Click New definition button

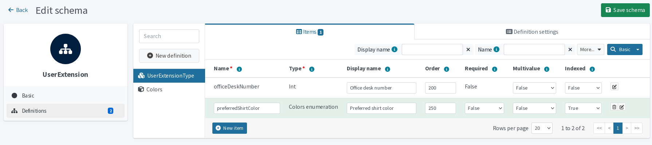tap(169, 56)
